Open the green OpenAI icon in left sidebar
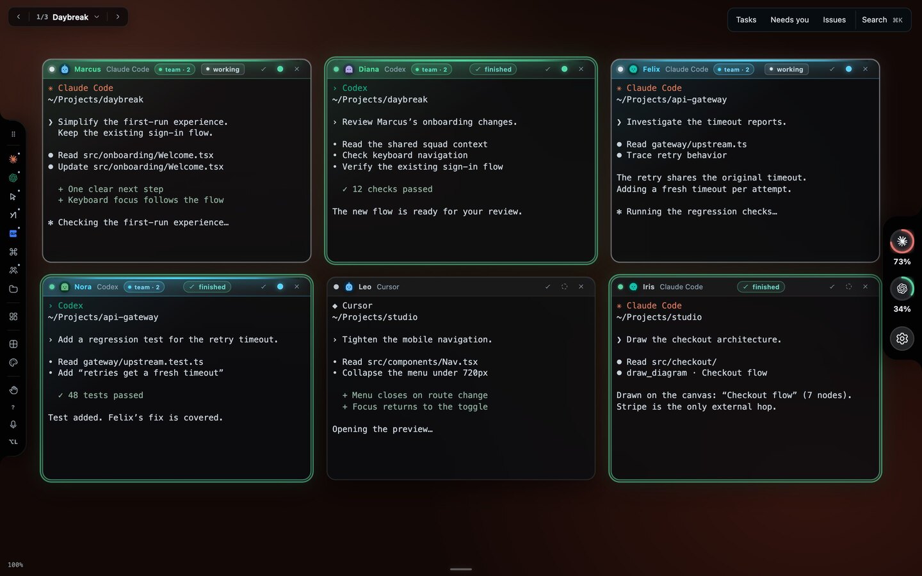 point(13,178)
